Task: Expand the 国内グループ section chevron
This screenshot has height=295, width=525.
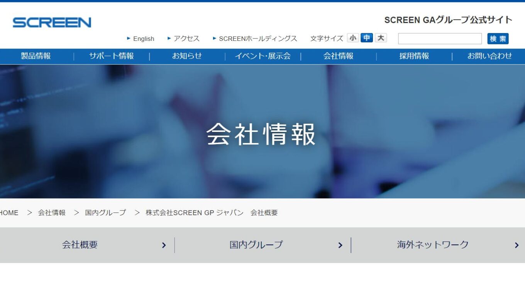Action: [340, 245]
